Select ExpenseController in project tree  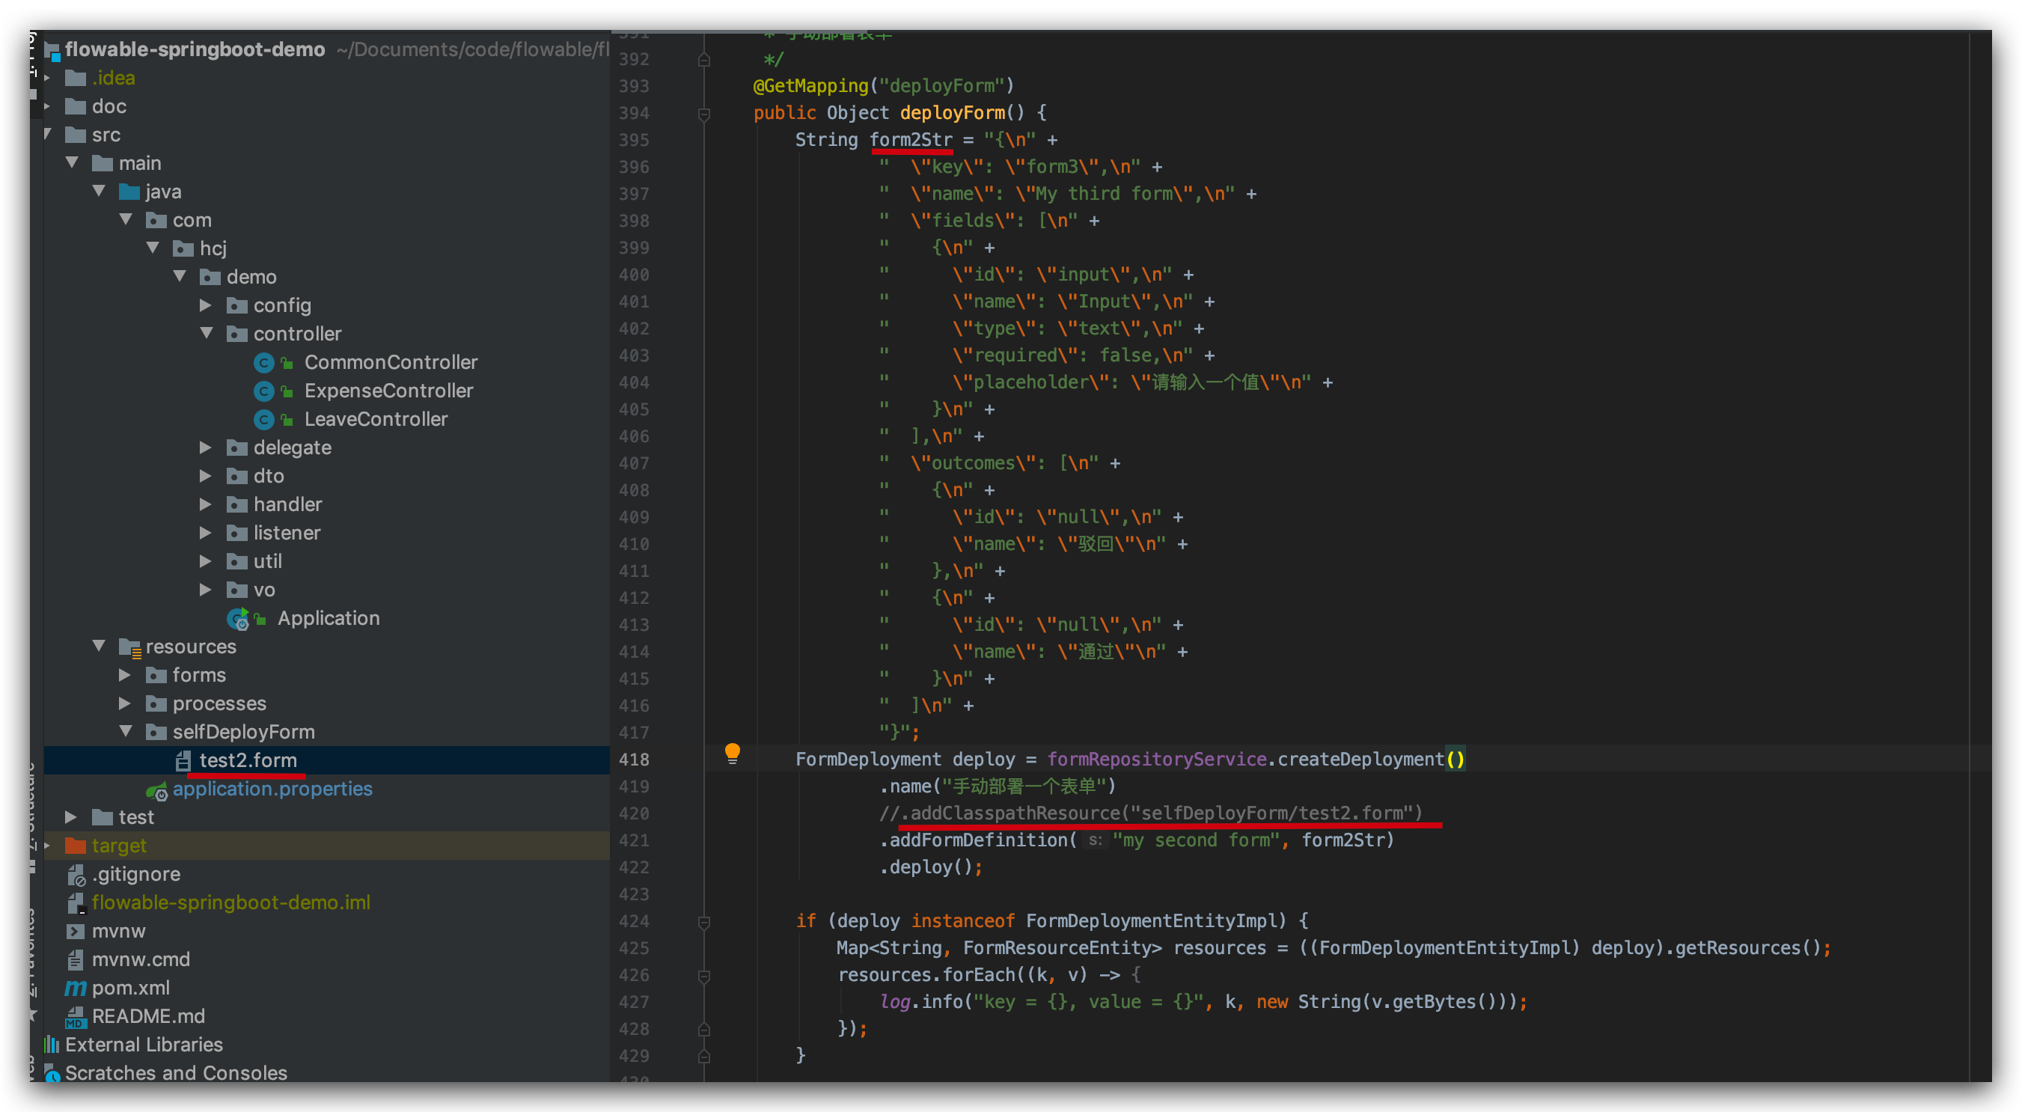coord(388,391)
